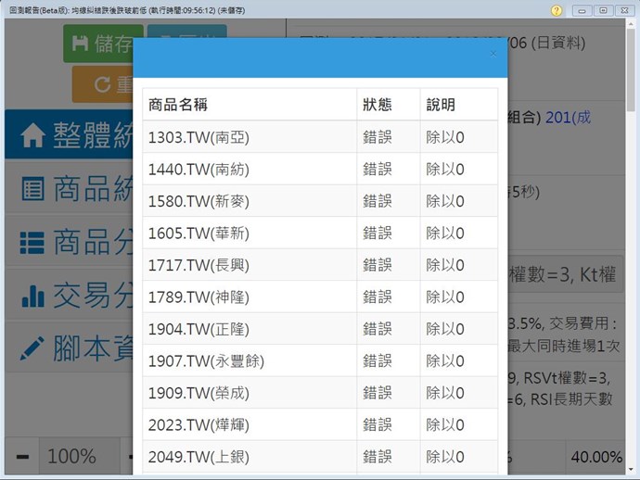This screenshot has width=640, height=480.
Task: Click the 40.00% value at bottom right
Action: [x=596, y=457]
